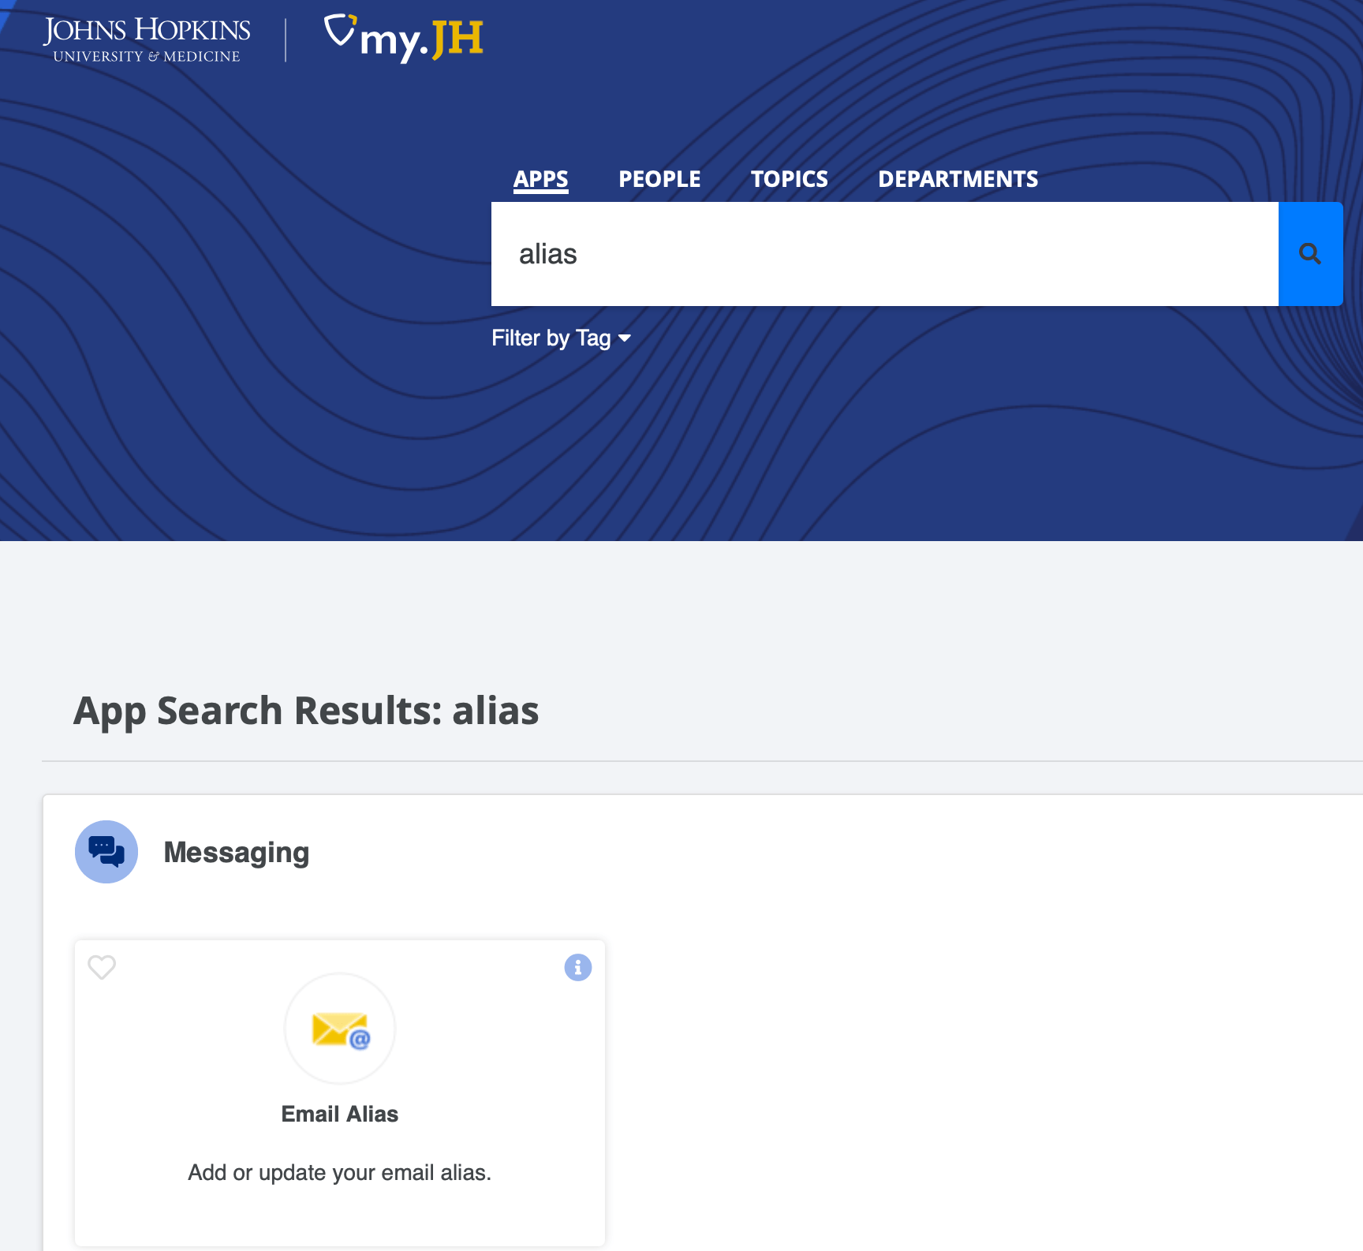The width and height of the screenshot is (1363, 1251).
Task: Open the Email Alias app title
Action: [340, 1114]
